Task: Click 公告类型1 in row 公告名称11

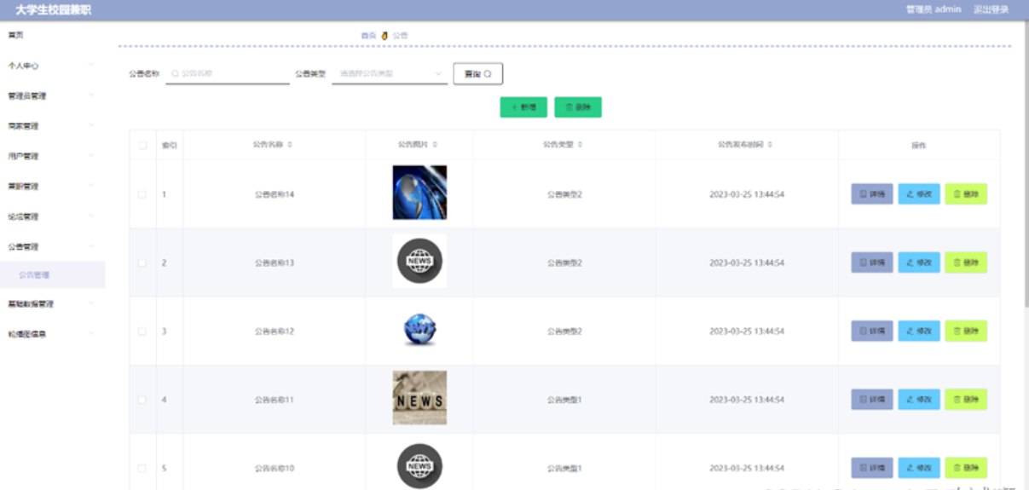Action: [564, 400]
